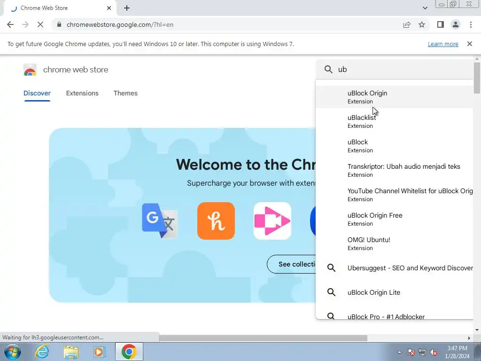
Task: Open the network tray icon
Action: click(422, 352)
